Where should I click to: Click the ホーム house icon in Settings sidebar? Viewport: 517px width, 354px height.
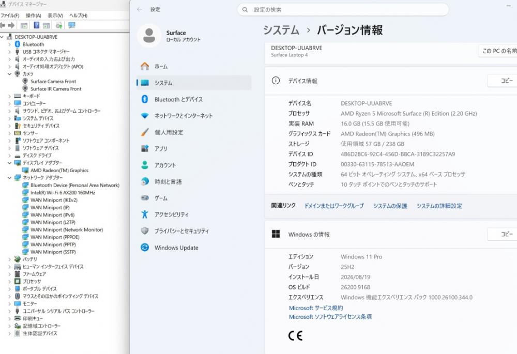pyautogui.click(x=145, y=66)
